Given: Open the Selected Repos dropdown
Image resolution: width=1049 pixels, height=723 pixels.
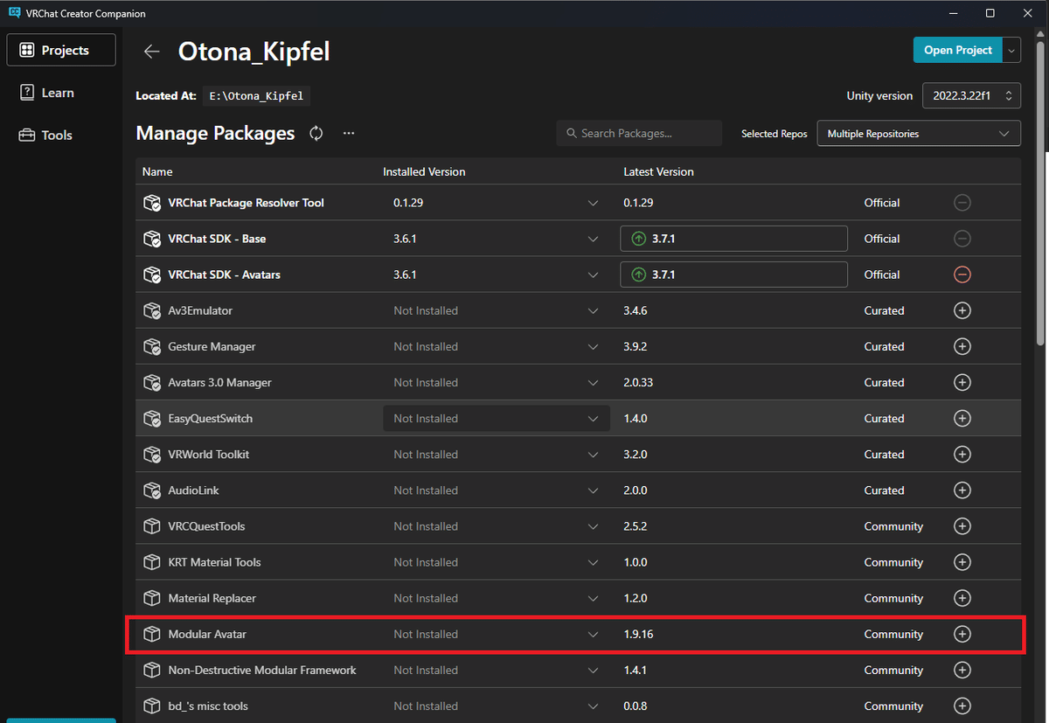Looking at the screenshot, I should pyautogui.click(x=918, y=134).
